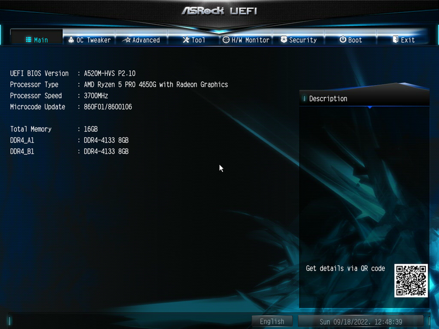Switch to the Boot tab
Screen dimensions: 439x329
pos(351,38)
